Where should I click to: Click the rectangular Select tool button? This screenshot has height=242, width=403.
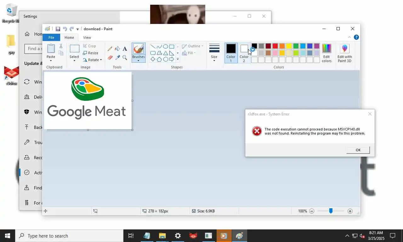[74, 49]
